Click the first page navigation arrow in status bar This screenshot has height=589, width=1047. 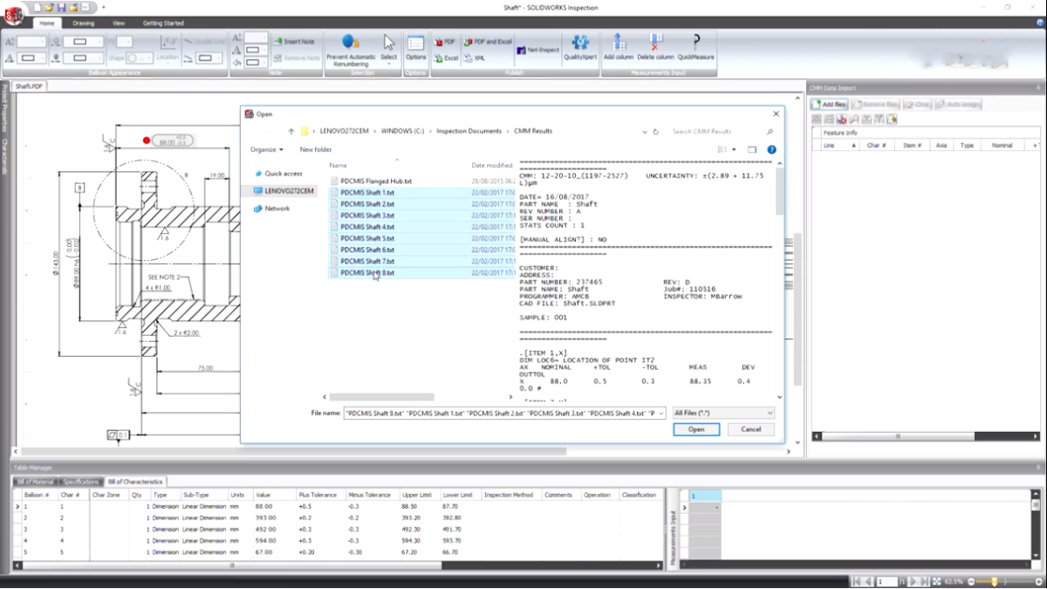tap(856, 581)
